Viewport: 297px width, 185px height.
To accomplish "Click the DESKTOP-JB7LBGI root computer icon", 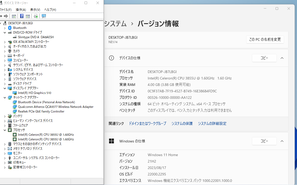I will pos(5,23).
